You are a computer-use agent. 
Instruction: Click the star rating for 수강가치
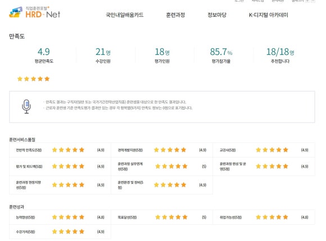click(x=68, y=231)
